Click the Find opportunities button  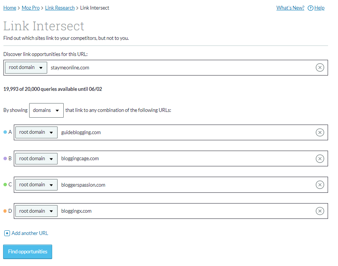coord(28,251)
